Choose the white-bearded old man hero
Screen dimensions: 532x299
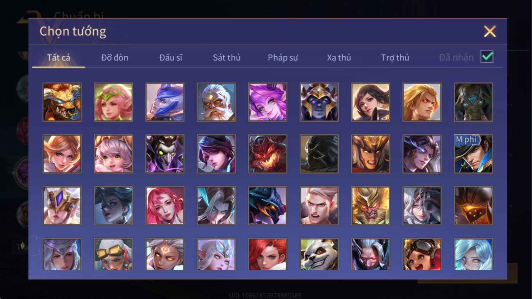[x=216, y=102]
